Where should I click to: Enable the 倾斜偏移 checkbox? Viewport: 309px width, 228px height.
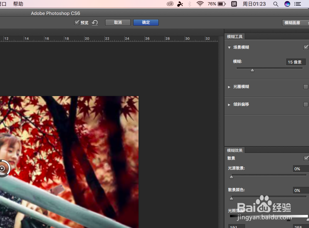pyautogui.click(x=306, y=105)
